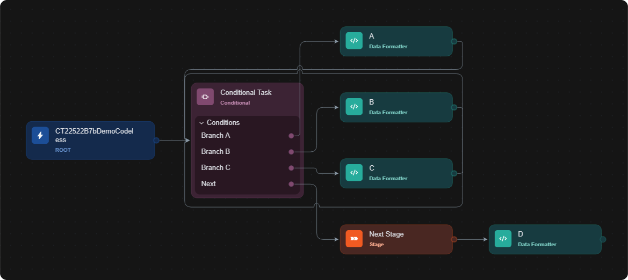Select the Next condition row
The height and width of the screenshot is (280, 628).
(247, 183)
